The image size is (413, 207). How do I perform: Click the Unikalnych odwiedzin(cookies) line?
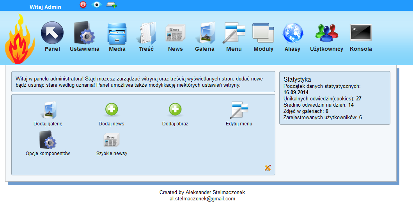pos(323,99)
